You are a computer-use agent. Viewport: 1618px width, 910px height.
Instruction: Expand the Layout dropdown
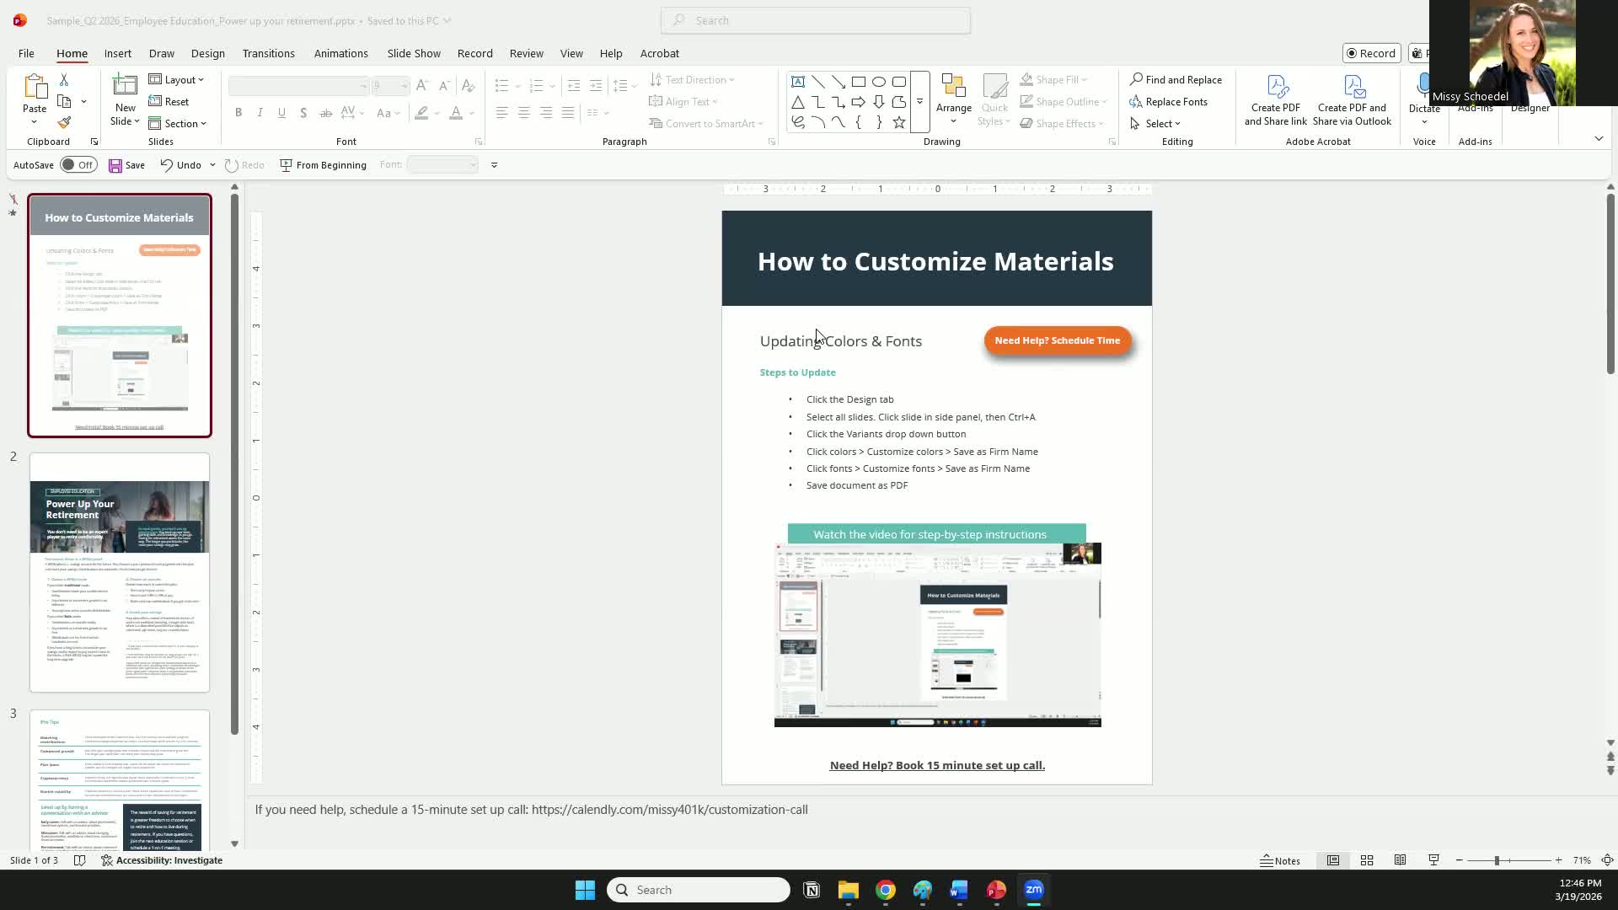177,80
